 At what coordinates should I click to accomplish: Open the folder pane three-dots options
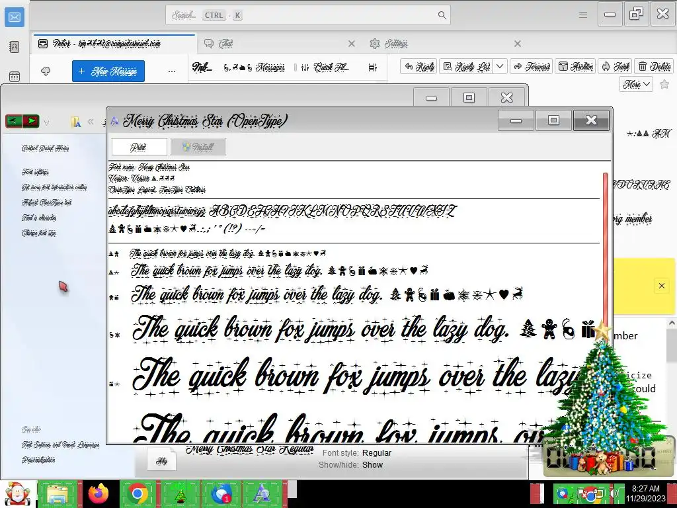(x=172, y=71)
